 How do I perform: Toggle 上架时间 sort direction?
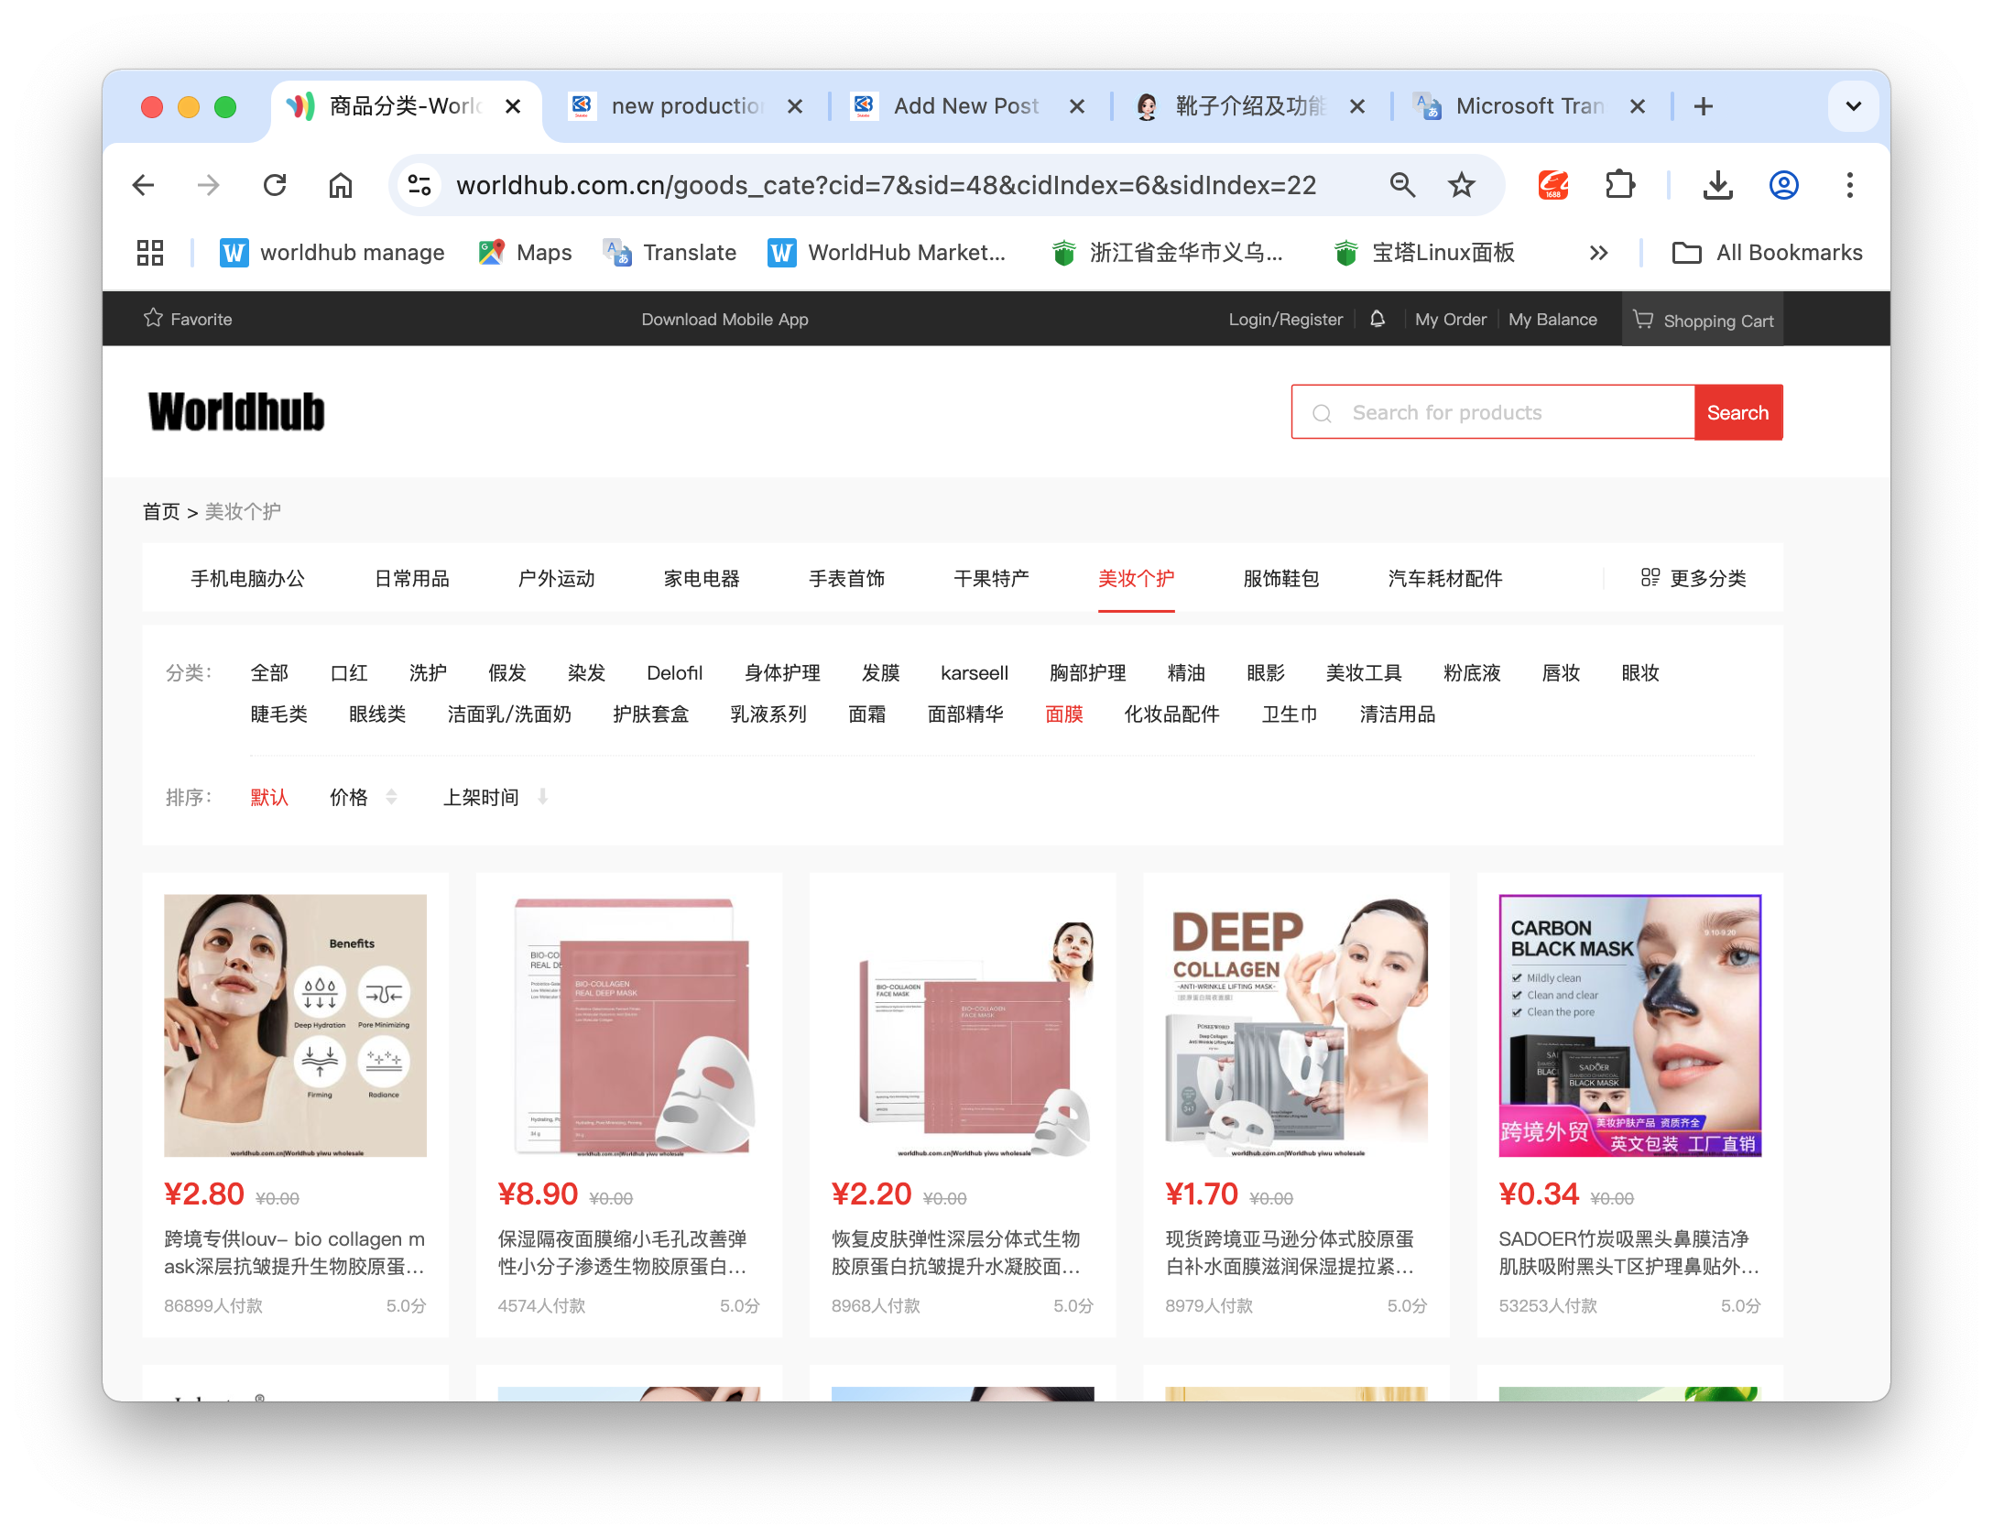click(x=542, y=797)
